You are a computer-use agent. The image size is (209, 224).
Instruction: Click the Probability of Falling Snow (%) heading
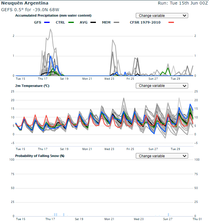coord(40,156)
